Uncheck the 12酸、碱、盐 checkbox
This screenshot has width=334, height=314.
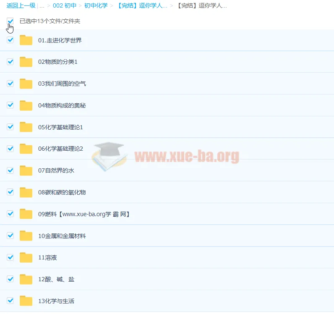10,279
